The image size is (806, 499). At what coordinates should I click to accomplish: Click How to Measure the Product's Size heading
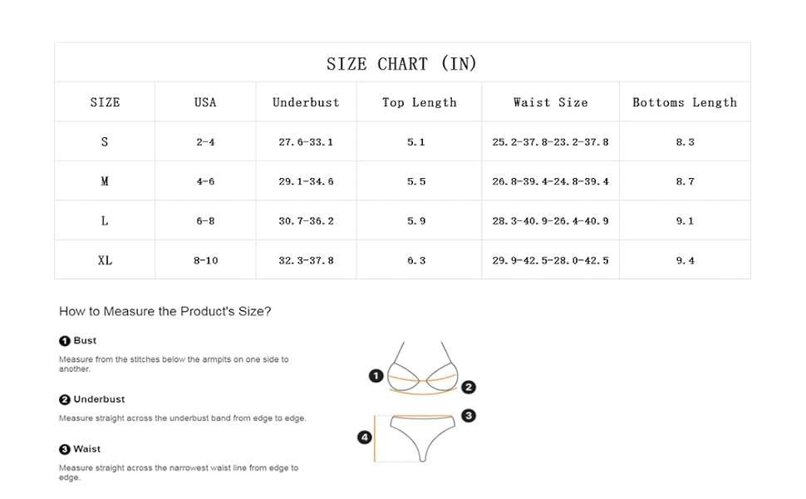coord(165,311)
